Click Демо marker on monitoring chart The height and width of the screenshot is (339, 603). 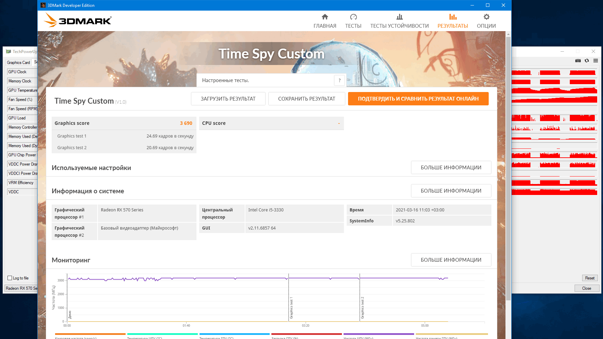pyautogui.click(x=70, y=315)
